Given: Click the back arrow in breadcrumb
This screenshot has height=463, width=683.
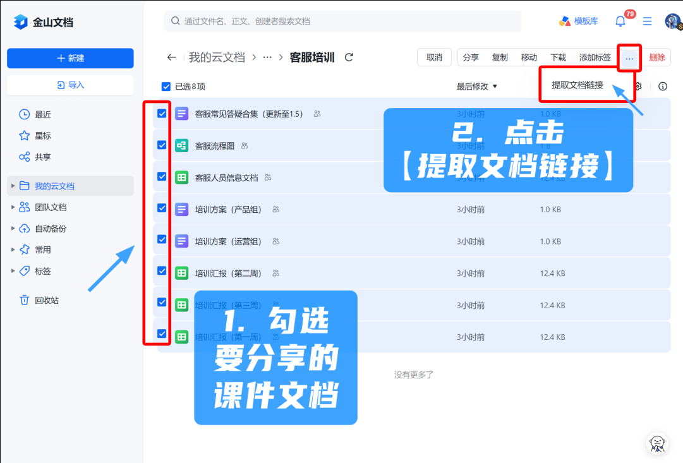Looking at the screenshot, I should [x=171, y=57].
